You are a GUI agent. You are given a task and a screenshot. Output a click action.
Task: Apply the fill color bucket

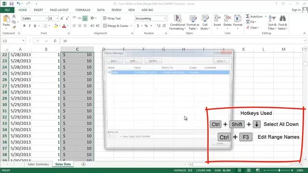pyautogui.click(x=56, y=25)
